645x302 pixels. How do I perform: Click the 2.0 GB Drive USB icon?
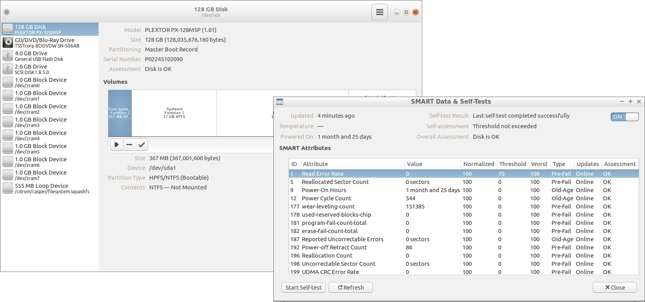tap(8, 69)
